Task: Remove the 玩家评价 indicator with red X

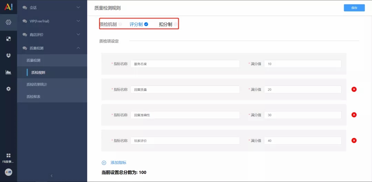Action: click(354, 140)
